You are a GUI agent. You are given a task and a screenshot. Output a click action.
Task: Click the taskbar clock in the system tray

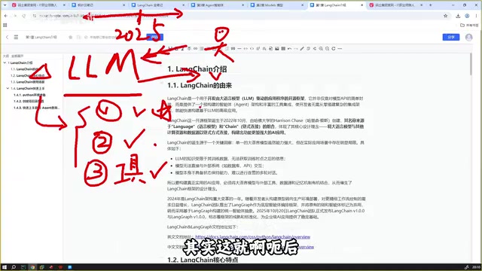click(x=476, y=267)
